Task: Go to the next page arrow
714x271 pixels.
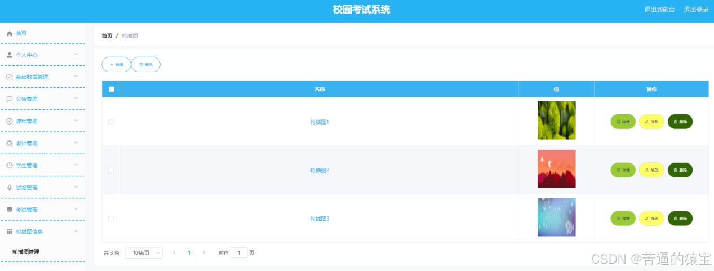Action: (203, 253)
